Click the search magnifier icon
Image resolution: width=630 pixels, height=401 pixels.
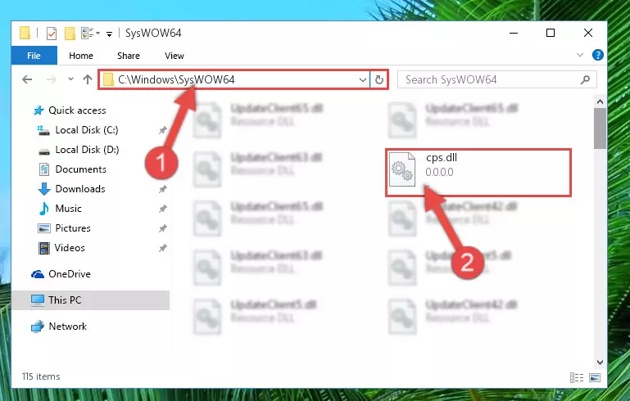(x=586, y=79)
